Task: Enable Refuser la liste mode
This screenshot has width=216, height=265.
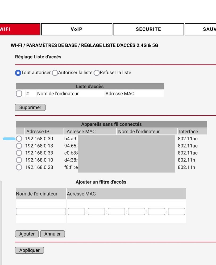Action: [x=97, y=73]
